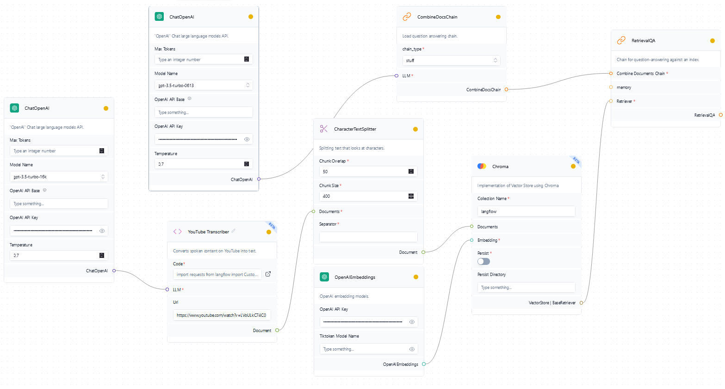Viewport: 725px width, 389px height.
Task: Open the chain_type dropdown showing stuff
Action: [x=451, y=60]
